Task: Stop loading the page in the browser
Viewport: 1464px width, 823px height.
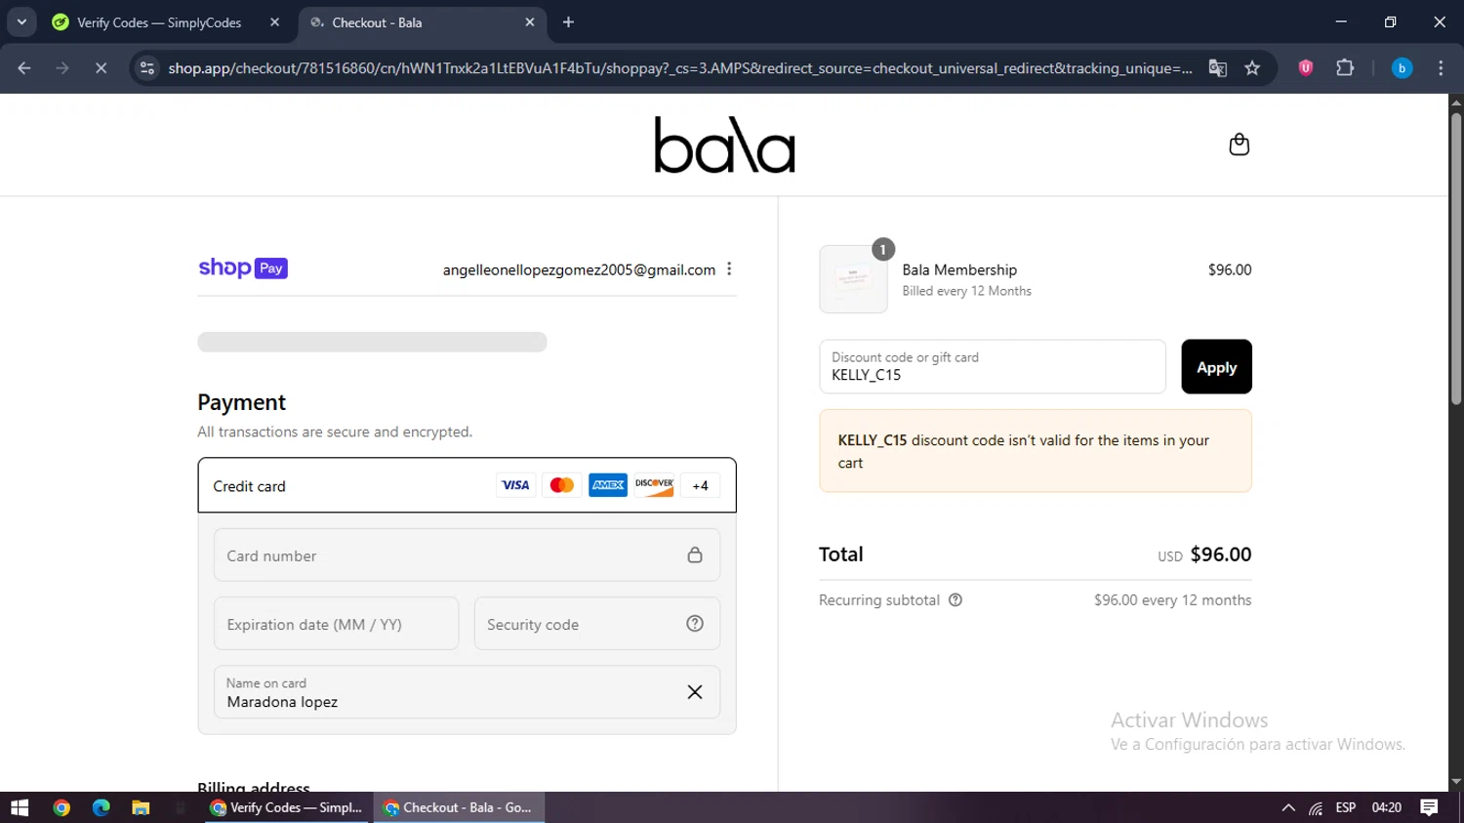Action: pyautogui.click(x=101, y=68)
